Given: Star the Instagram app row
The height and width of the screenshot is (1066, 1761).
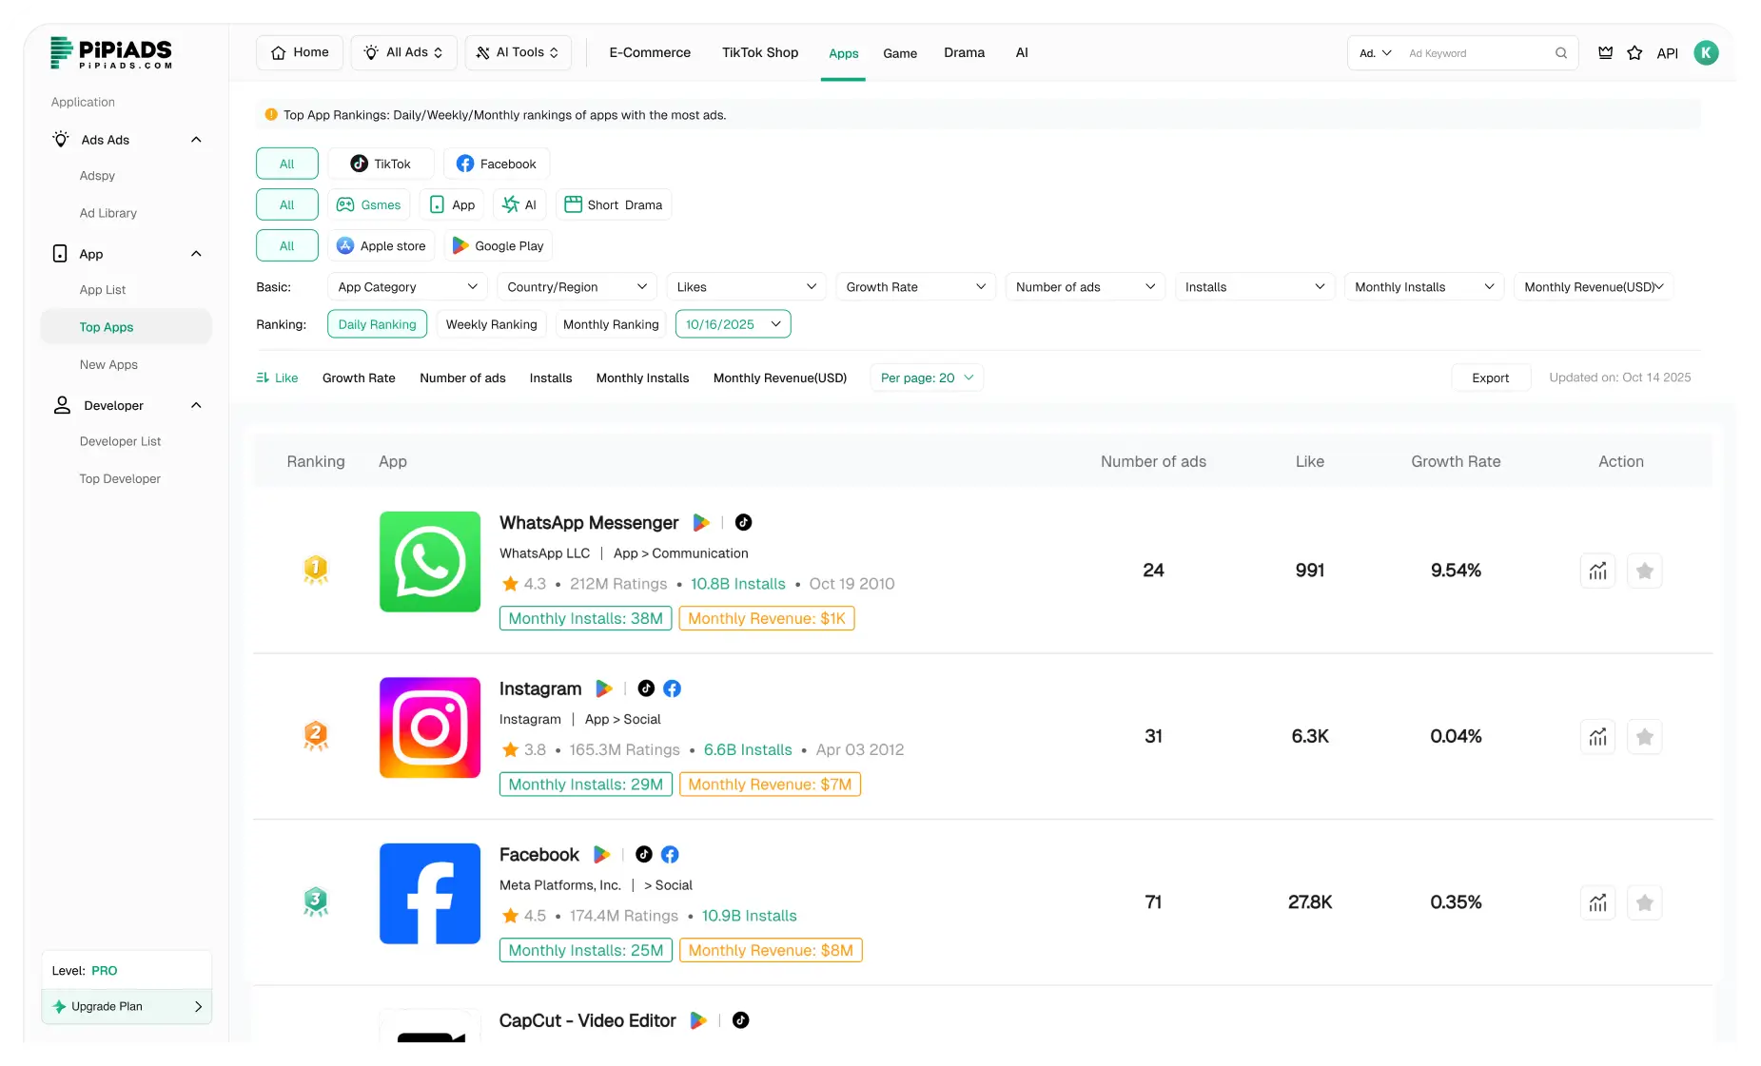Looking at the screenshot, I should pyautogui.click(x=1645, y=736).
